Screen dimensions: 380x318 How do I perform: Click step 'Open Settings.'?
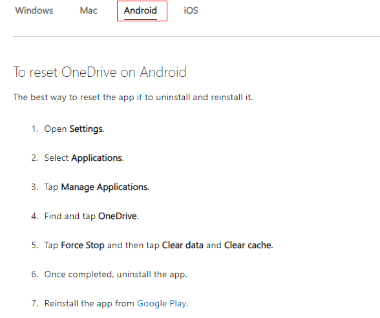coord(74,129)
